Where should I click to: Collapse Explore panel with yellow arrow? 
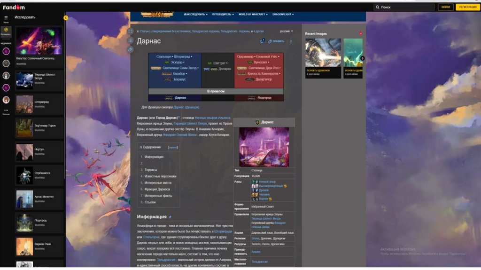(66, 18)
